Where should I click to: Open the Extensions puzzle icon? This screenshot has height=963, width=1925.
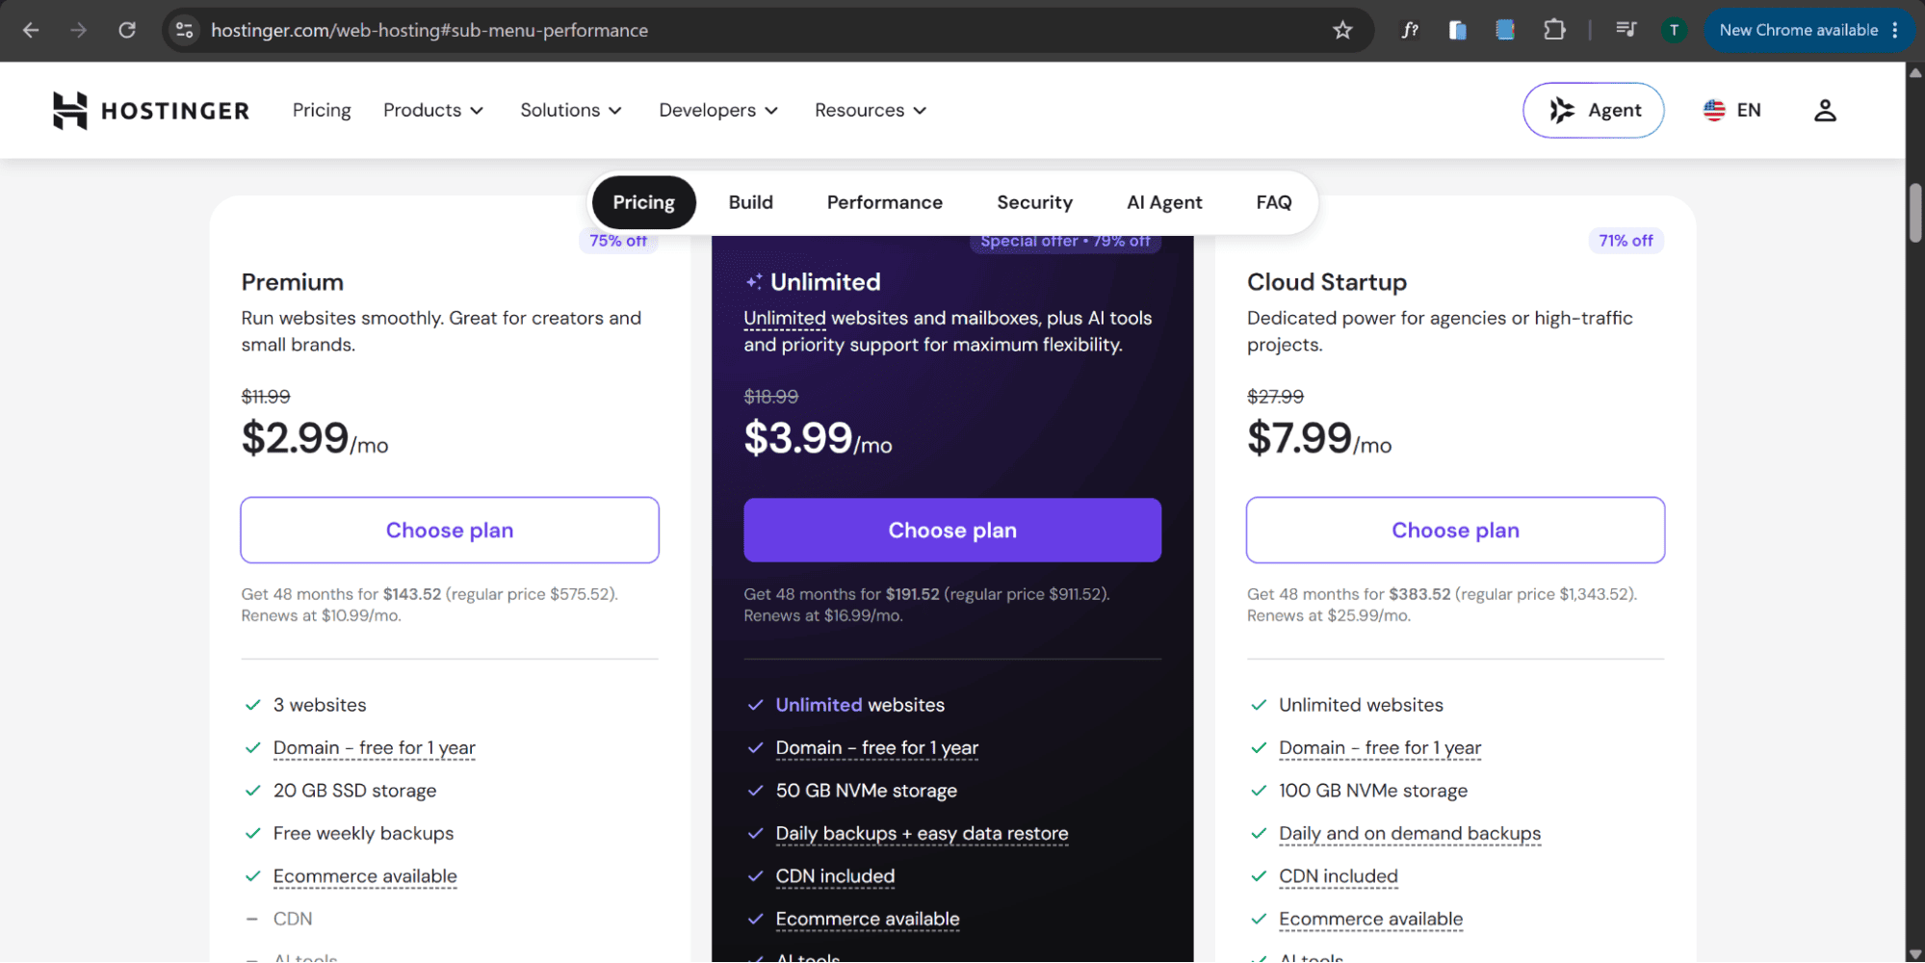pos(1554,30)
